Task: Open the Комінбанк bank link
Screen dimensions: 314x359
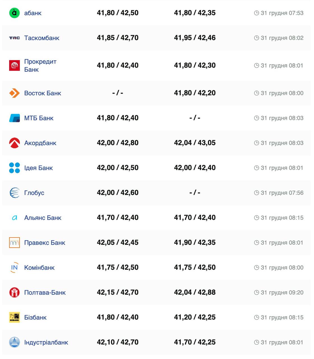Action: [x=39, y=268]
